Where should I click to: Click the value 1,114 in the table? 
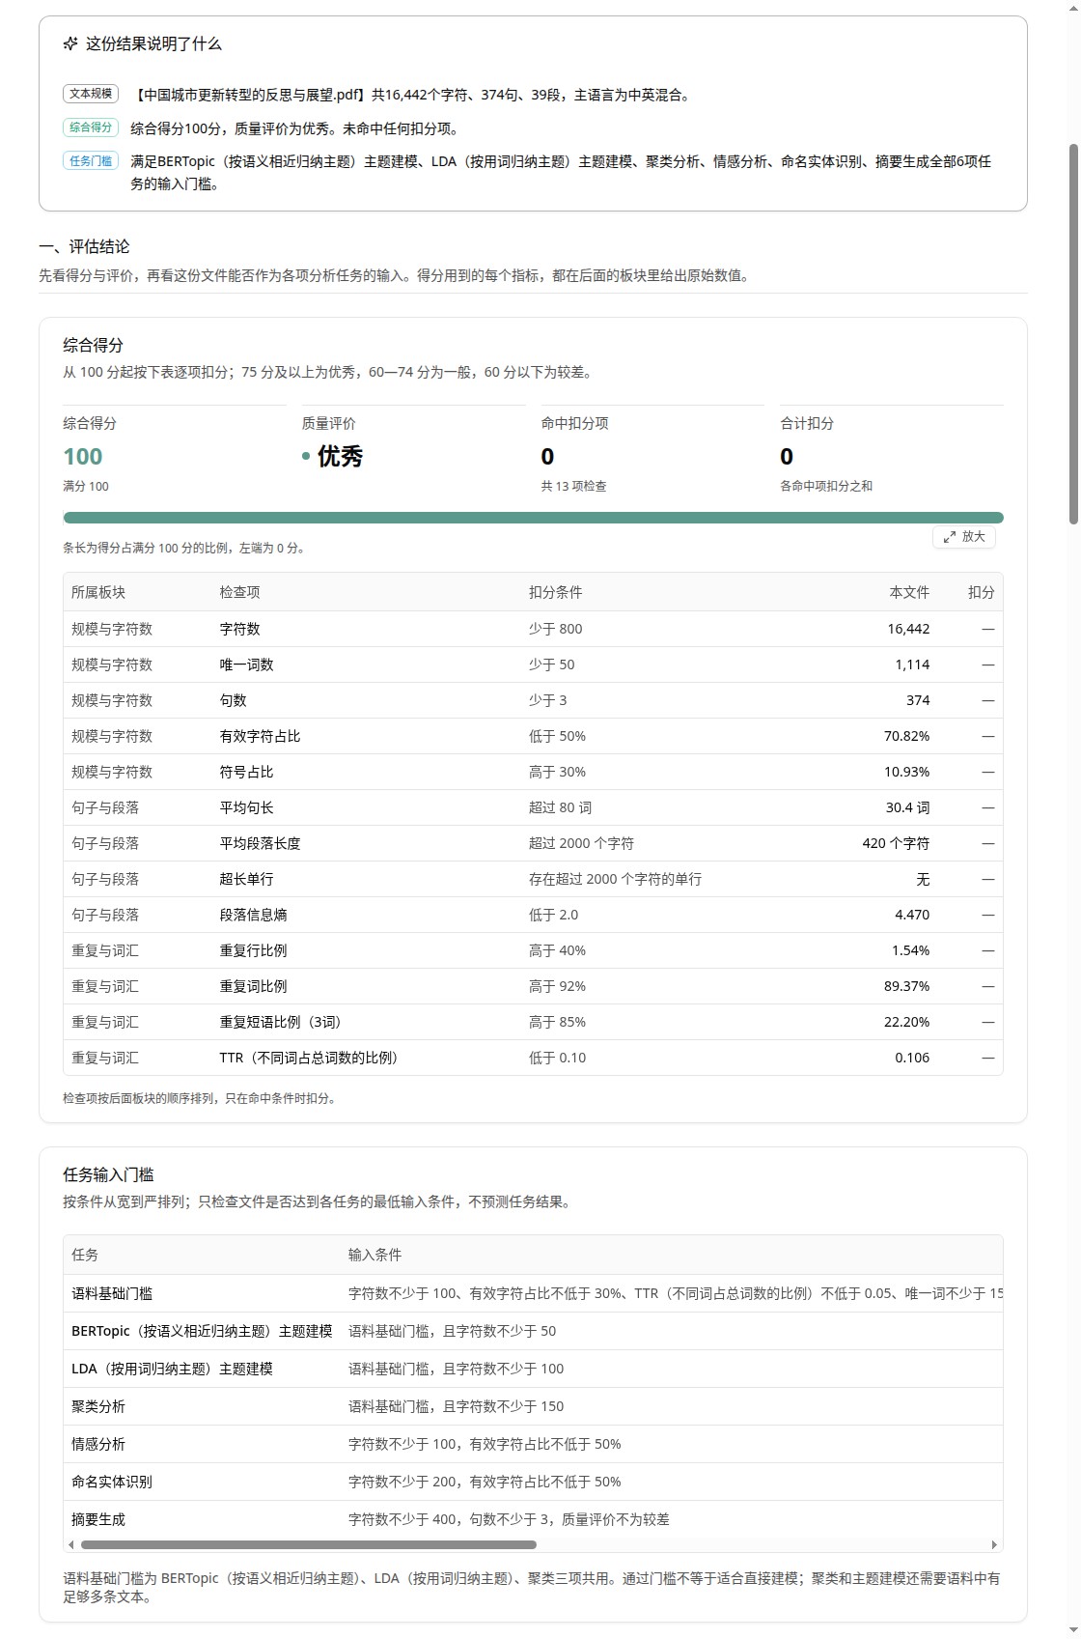[x=912, y=664]
